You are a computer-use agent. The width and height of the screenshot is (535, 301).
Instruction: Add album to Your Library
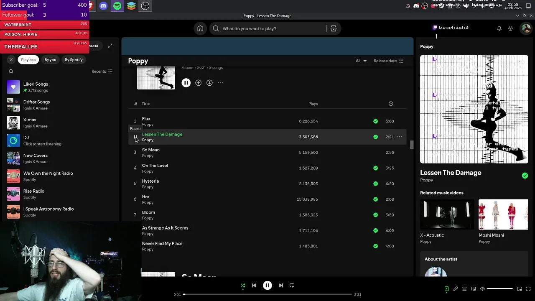[x=198, y=83]
